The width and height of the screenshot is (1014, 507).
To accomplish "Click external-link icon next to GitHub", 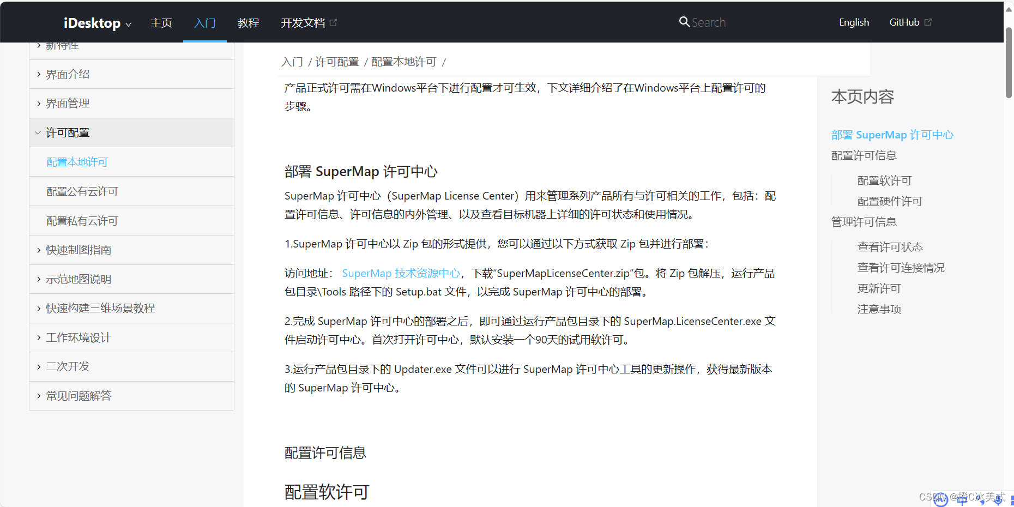I will pyautogui.click(x=928, y=22).
